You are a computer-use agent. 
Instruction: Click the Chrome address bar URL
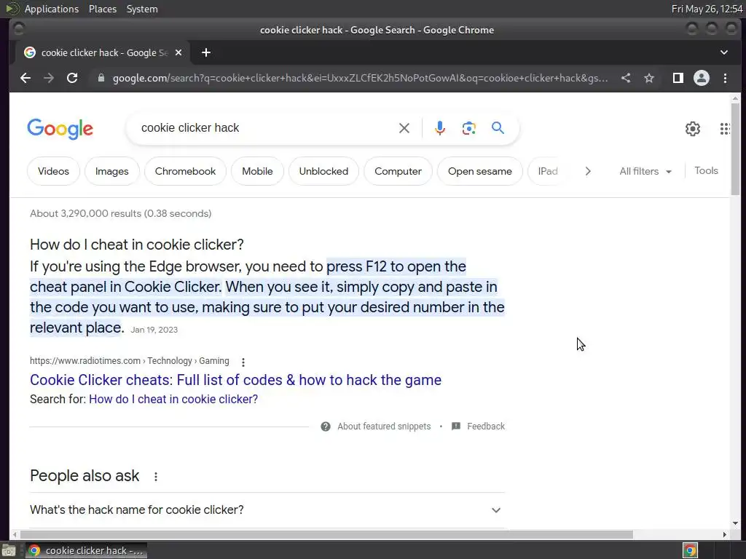coord(360,78)
